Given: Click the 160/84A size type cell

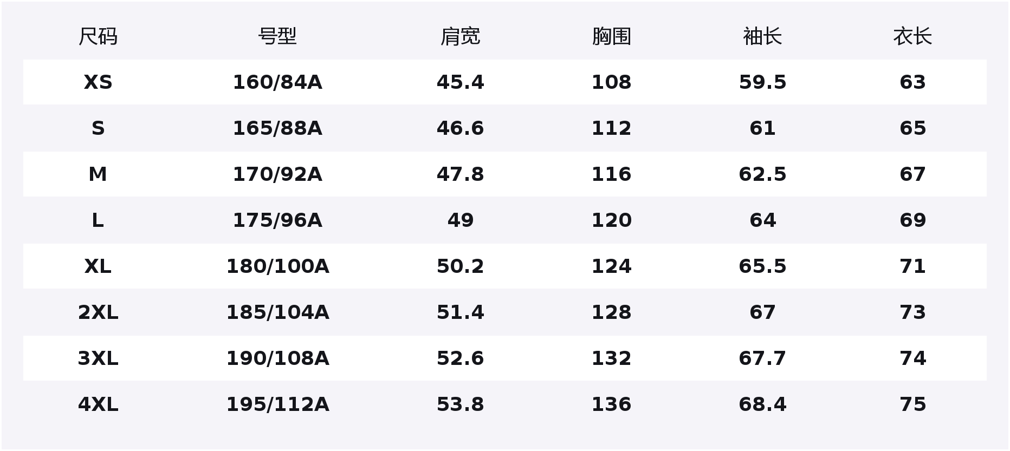Looking at the screenshot, I should pyautogui.click(x=277, y=82).
